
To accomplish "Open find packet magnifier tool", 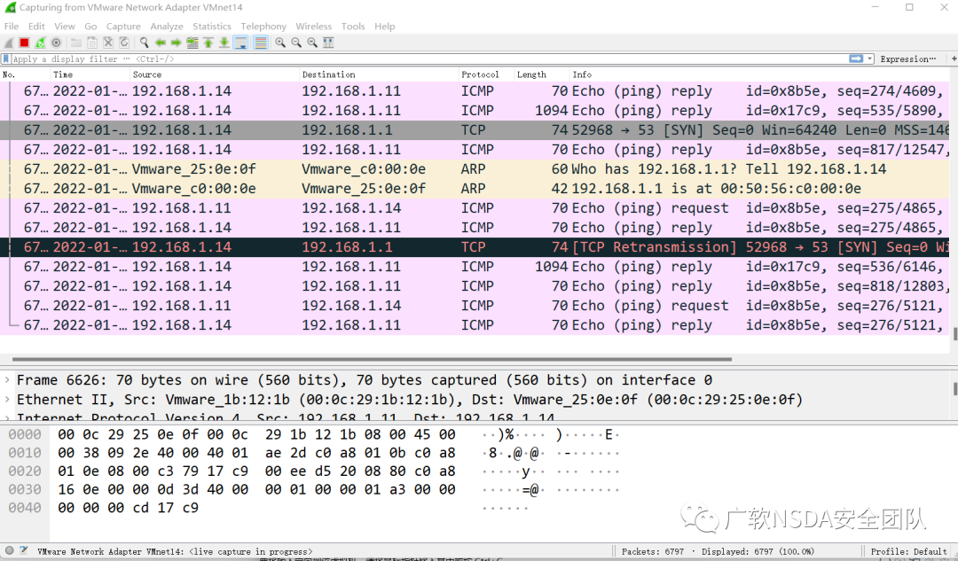I will coord(145,43).
